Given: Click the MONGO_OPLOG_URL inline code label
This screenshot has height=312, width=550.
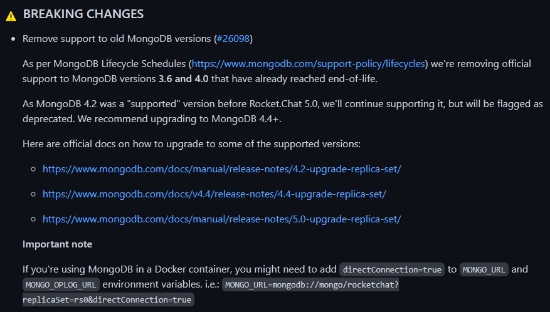Looking at the screenshot, I should click(61, 284).
